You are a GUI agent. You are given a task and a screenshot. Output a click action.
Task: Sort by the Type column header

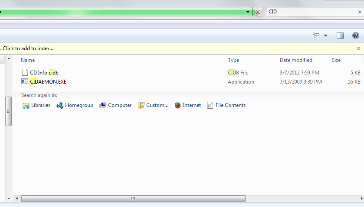[233, 60]
